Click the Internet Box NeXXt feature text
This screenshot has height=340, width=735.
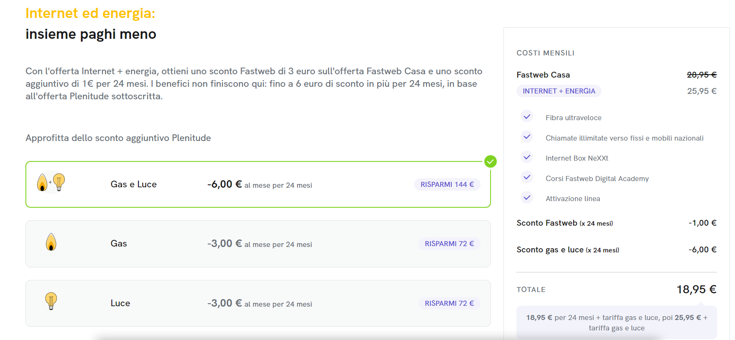577,158
